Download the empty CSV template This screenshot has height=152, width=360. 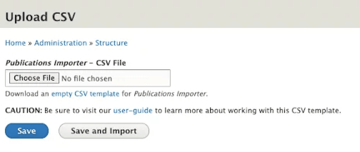(85, 94)
